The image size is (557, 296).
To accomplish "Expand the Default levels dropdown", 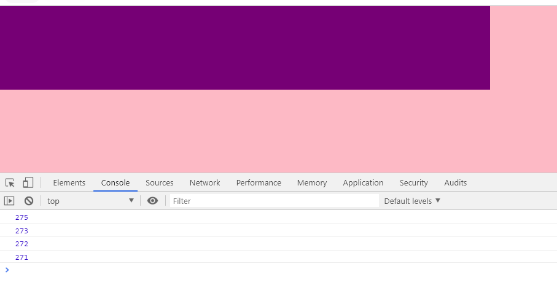I will (412, 201).
